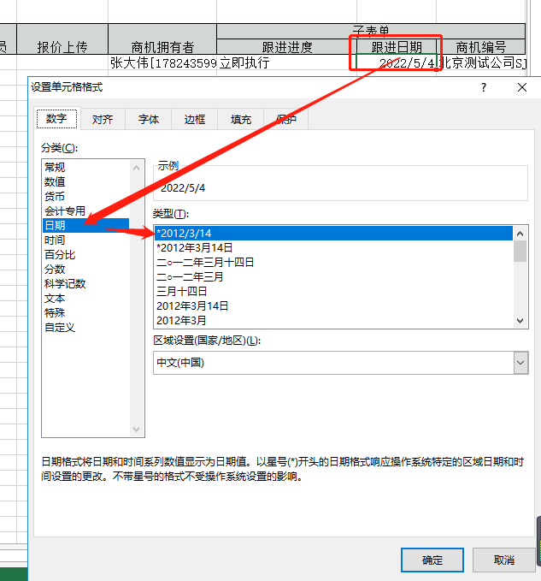This screenshot has height=581, width=541.
Task: Select the 子表单 merged header cell
Action: coord(371,31)
